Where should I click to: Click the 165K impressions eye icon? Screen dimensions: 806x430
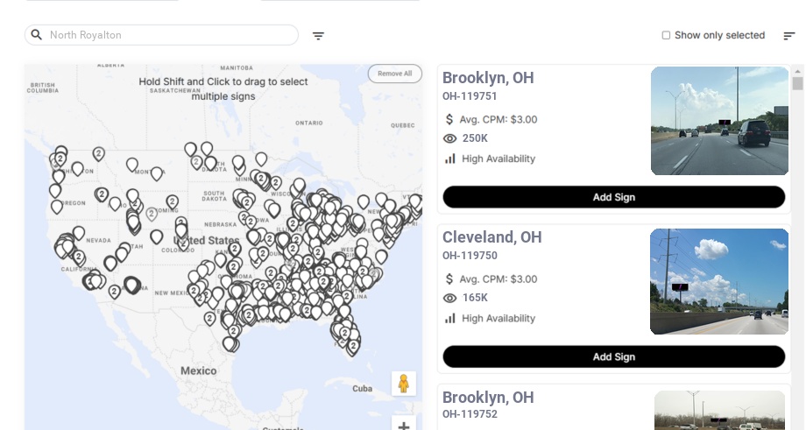click(450, 298)
